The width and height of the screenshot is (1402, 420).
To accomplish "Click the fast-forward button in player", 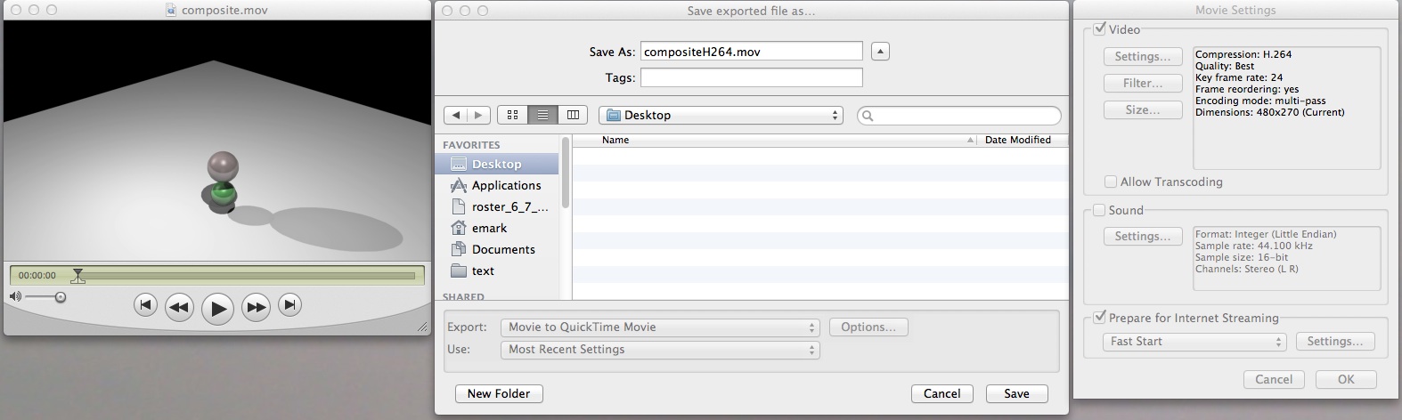I will coord(256,307).
